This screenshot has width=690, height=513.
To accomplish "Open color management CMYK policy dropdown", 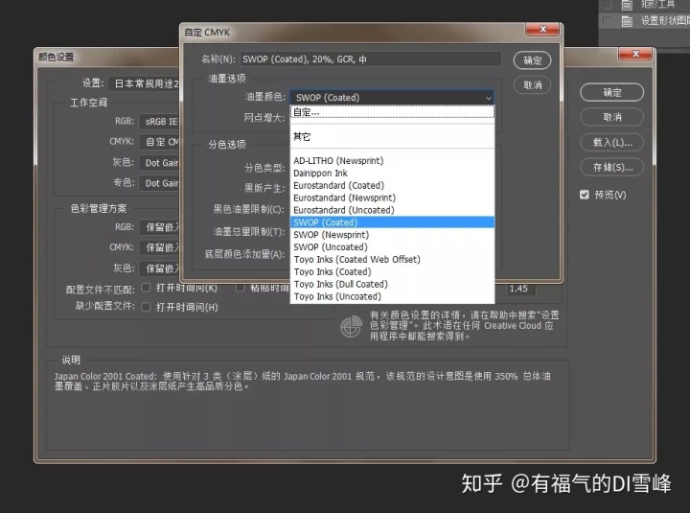I will pyautogui.click(x=159, y=247).
